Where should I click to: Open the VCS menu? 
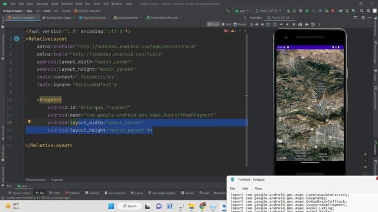pos(106,4)
